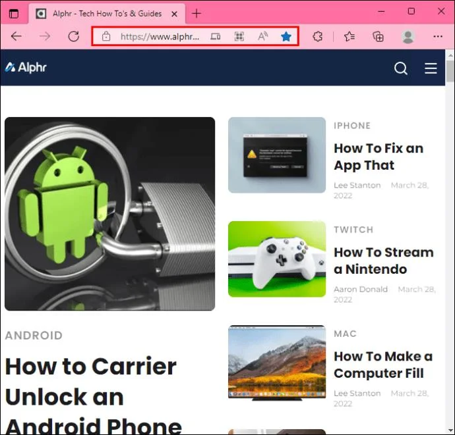Start Read aloud from address bar
This screenshot has width=455, height=435.
263,36
